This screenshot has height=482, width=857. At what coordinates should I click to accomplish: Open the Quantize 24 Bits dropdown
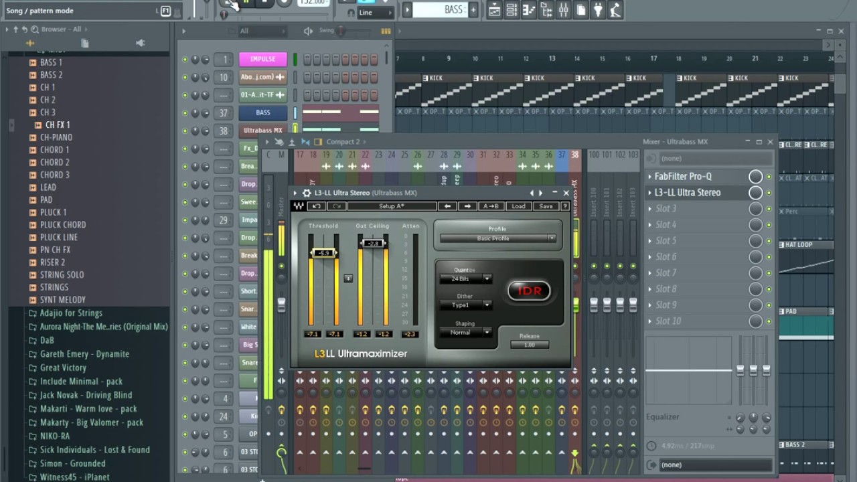[466, 278]
